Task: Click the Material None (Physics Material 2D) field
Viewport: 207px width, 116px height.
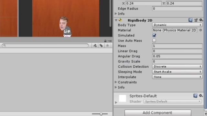Action: (175, 30)
